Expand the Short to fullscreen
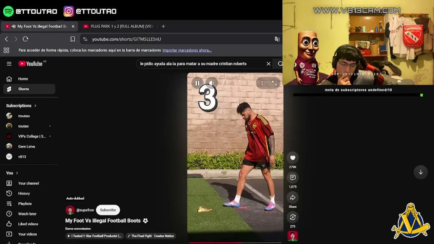Viewport: 434px width, 244px height. (x=274, y=83)
